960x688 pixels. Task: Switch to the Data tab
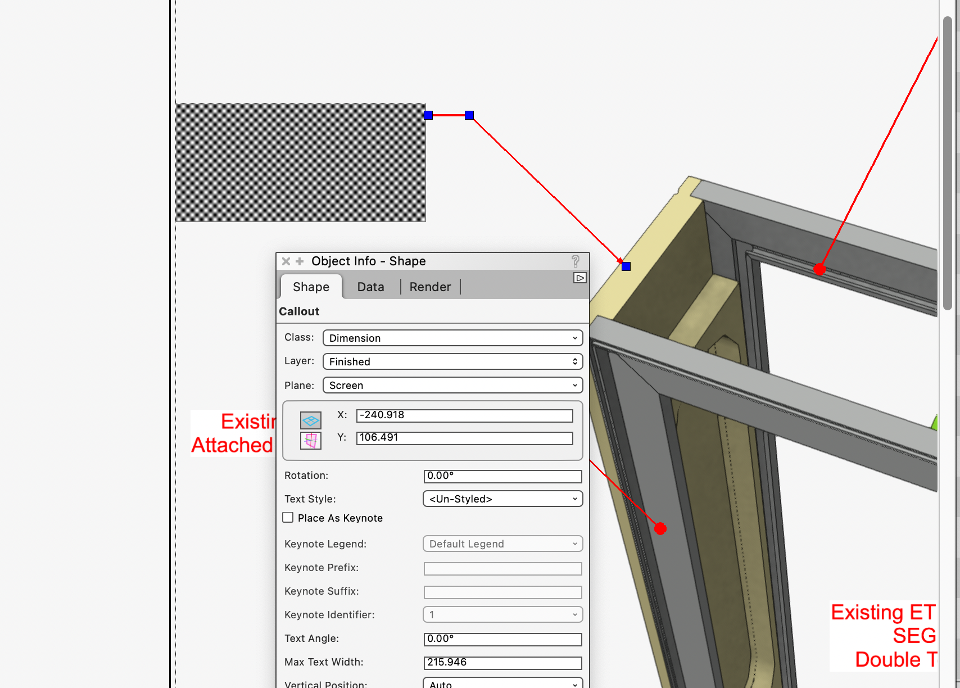coord(370,287)
